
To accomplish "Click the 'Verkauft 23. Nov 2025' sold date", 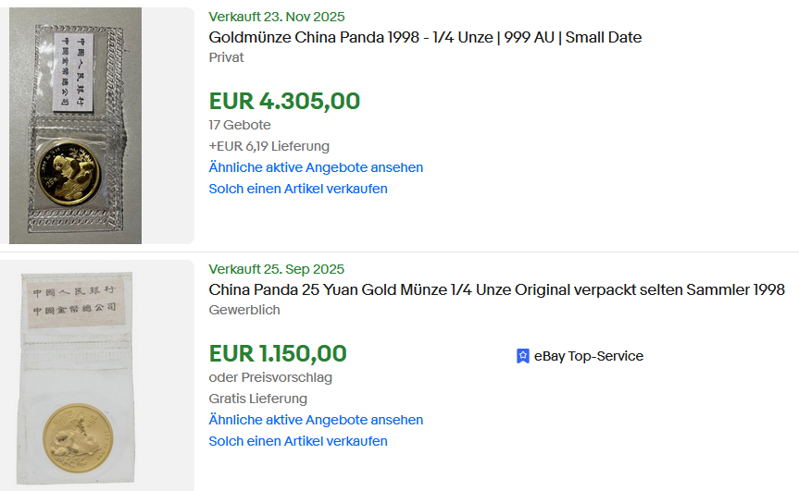I will (x=277, y=17).
